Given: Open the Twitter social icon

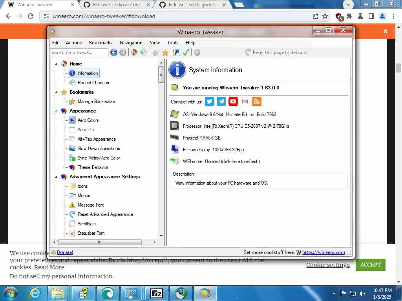Looking at the screenshot, I should (210, 102).
